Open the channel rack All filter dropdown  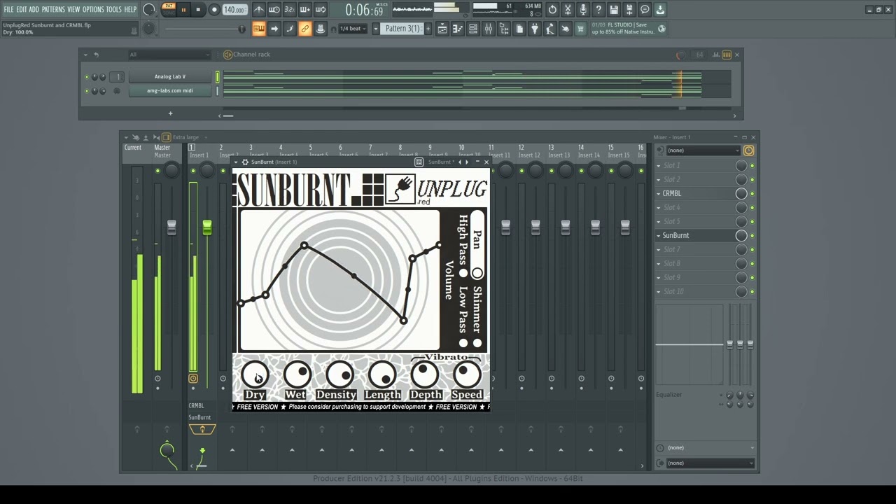click(x=169, y=55)
